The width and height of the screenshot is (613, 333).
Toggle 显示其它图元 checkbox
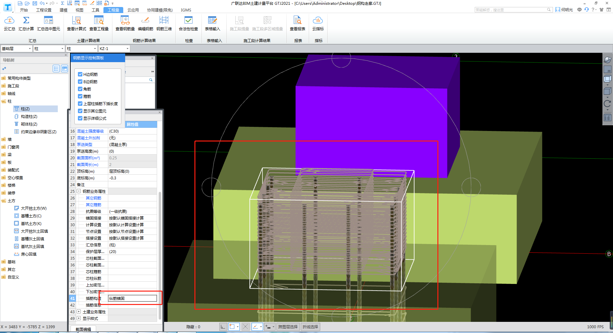(x=80, y=111)
